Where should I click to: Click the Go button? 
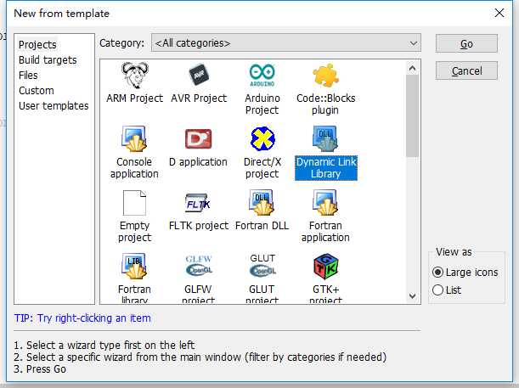466,43
